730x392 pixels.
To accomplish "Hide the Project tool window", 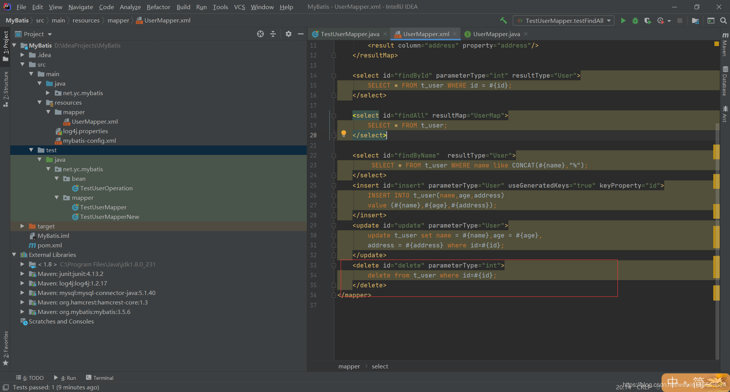I will [301, 34].
